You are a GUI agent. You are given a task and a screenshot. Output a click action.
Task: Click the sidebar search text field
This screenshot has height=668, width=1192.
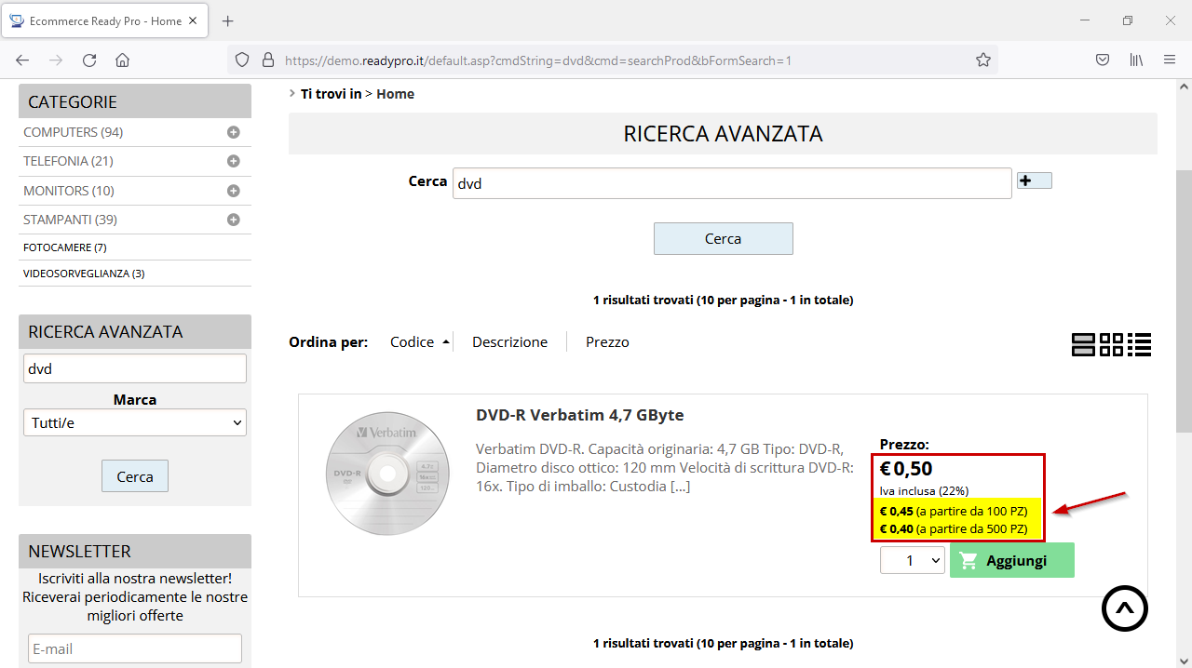pyautogui.click(x=135, y=368)
